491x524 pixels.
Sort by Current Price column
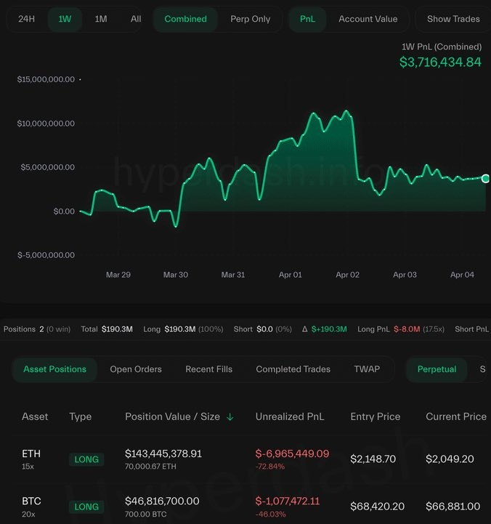click(456, 416)
